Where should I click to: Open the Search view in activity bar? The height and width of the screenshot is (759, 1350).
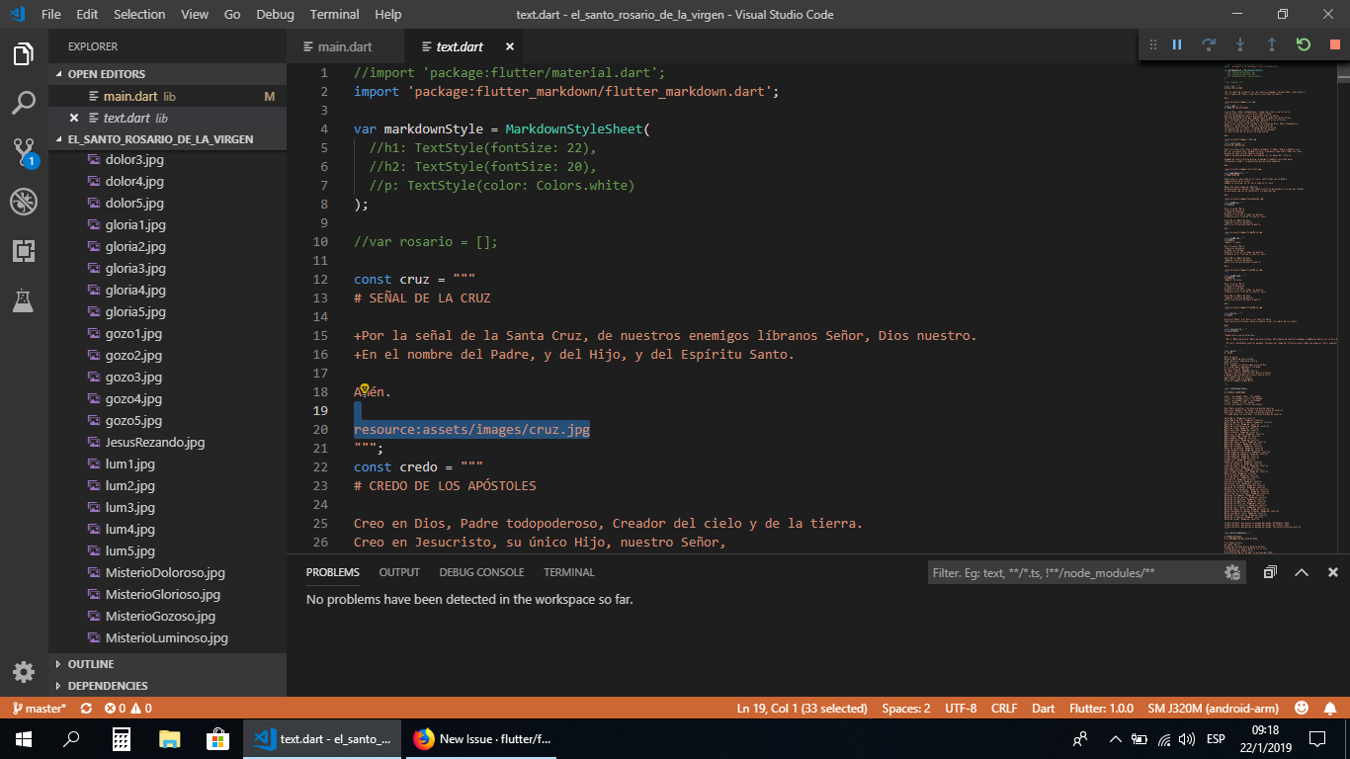24,102
